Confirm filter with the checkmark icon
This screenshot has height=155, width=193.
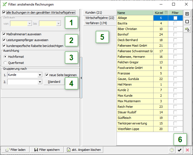pyautogui.click(x=180, y=150)
